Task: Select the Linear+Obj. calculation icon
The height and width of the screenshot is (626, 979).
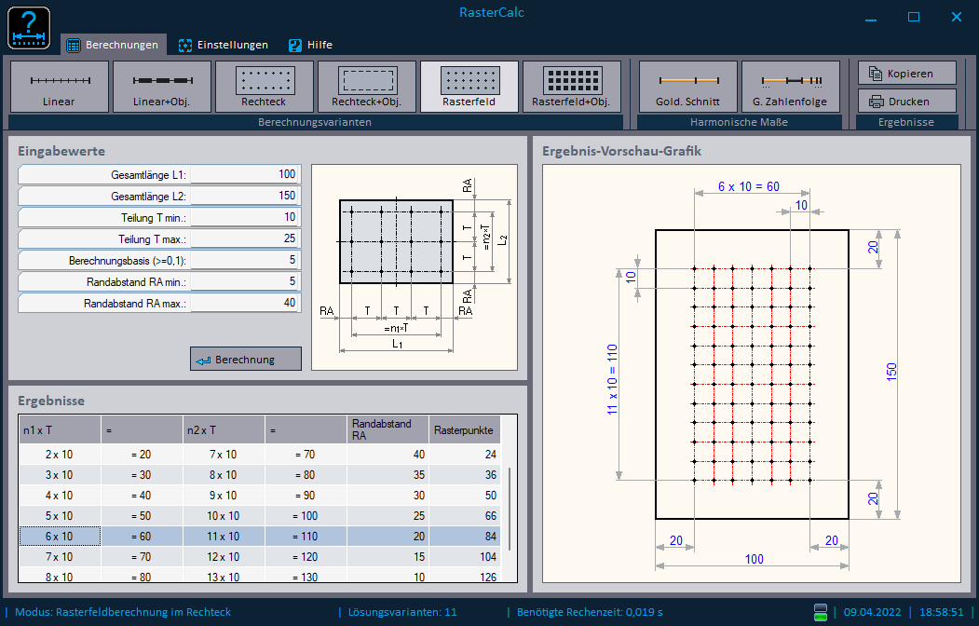Action: click(x=161, y=86)
